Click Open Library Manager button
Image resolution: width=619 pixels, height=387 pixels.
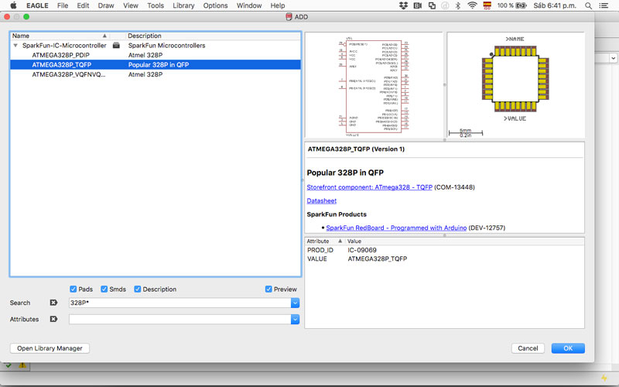[50, 348]
